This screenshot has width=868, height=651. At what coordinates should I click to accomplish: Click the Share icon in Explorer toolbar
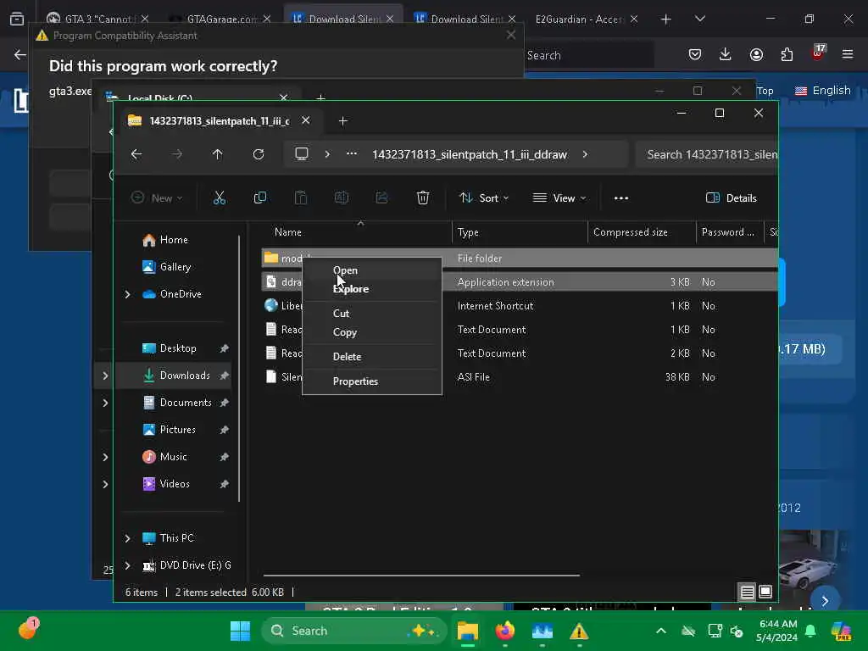(382, 198)
